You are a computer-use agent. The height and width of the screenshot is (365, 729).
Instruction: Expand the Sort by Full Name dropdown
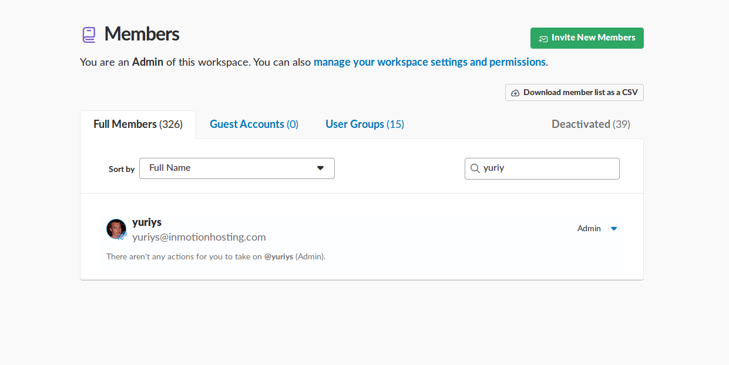click(x=236, y=168)
